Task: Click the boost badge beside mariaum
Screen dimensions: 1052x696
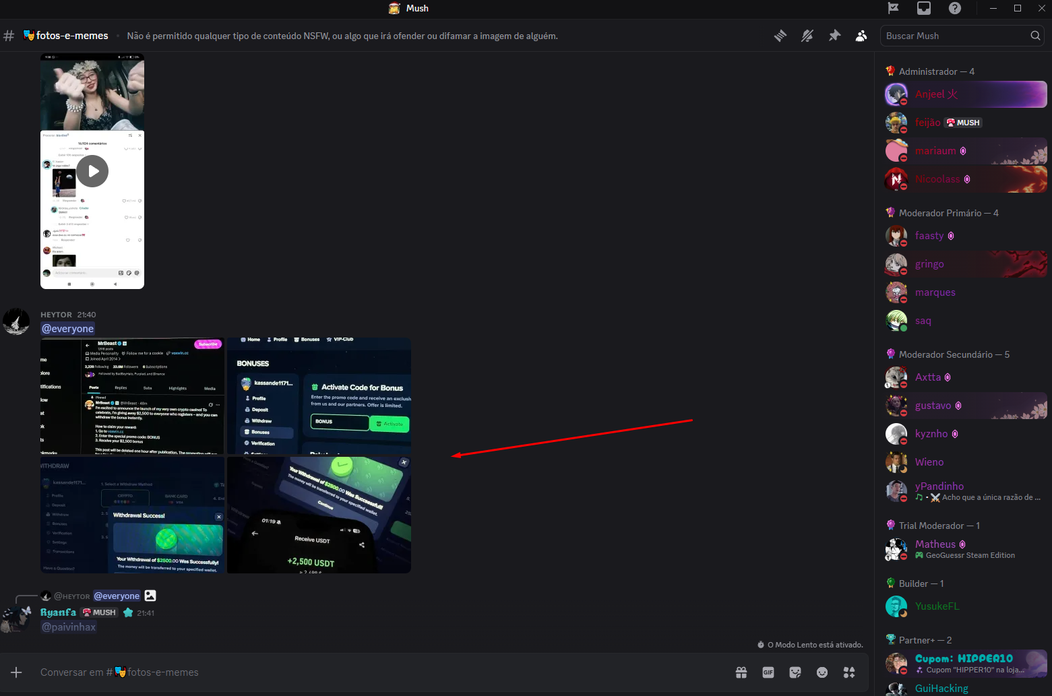Action: point(963,151)
